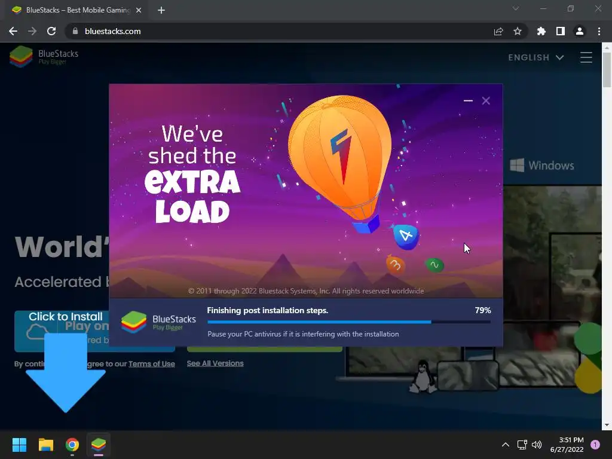Click the BlueStacks logo in installer footer
Viewport: 612px width, 459px height.
[x=158, y=322]
